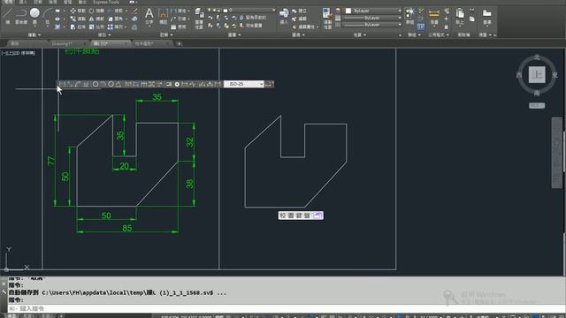
Task: Open a new drawing tab with plus
Action: point(179,43)
